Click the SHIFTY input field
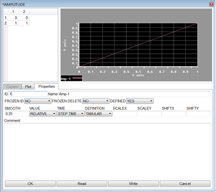 [x=199, y=114]
